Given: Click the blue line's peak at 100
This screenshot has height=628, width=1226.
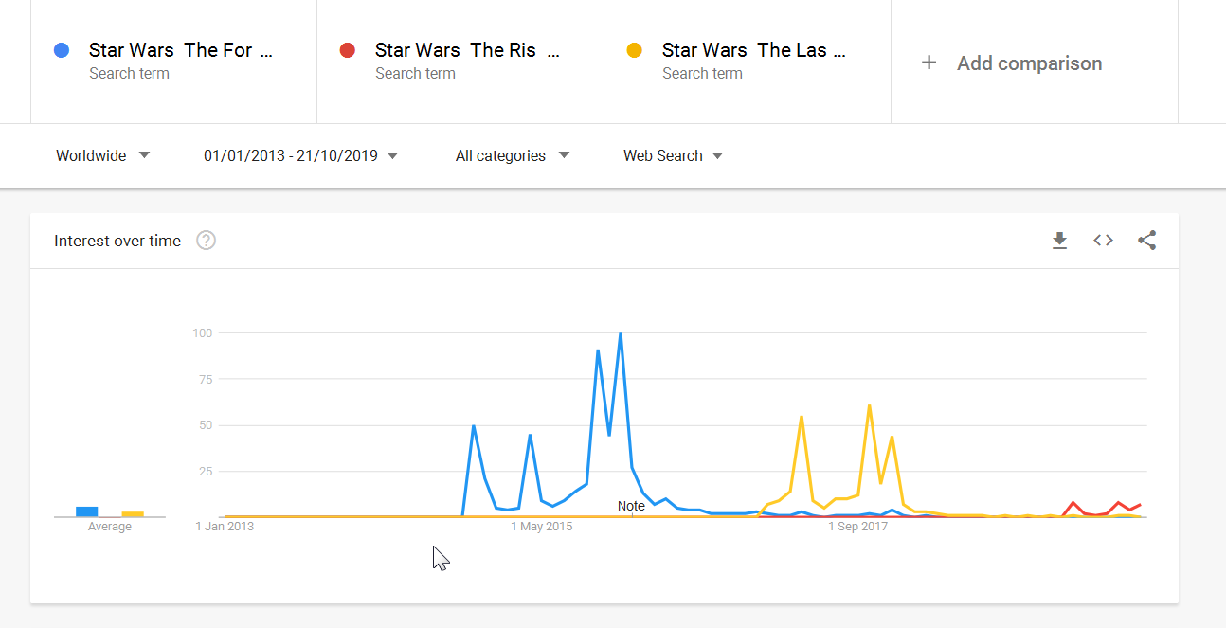Looking at the screenshot, I should [x=621, y=333].
